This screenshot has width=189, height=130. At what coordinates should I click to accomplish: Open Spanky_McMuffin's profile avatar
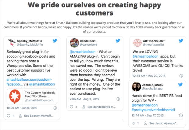tap(11, 43)
